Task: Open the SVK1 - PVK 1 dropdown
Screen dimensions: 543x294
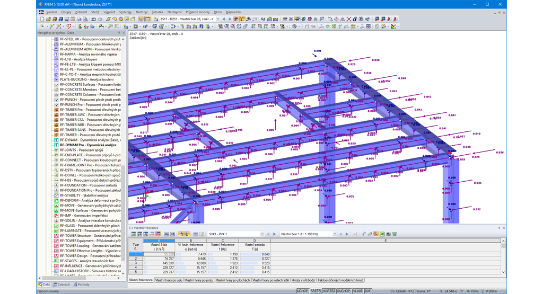Action: (x=262, y=234)
